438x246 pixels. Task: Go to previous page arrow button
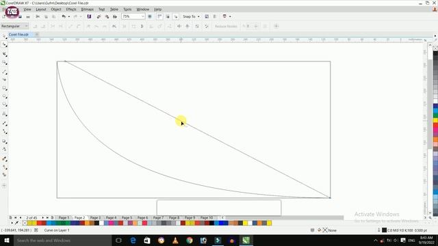[21, 217]
